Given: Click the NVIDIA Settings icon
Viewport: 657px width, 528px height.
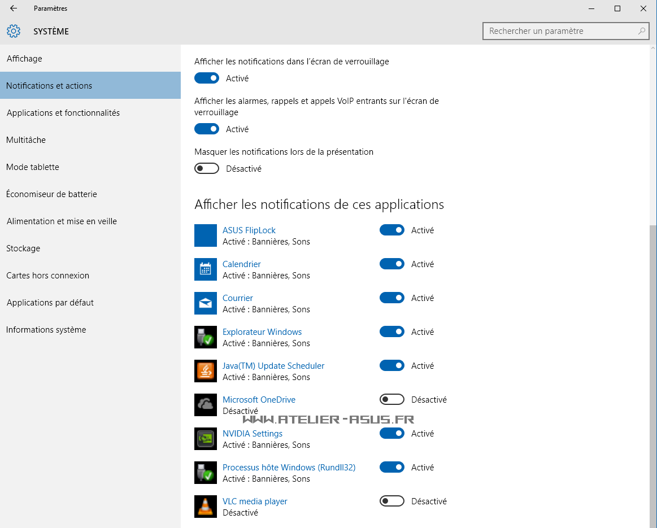Looking at the screenshot, I should [206, 439].
